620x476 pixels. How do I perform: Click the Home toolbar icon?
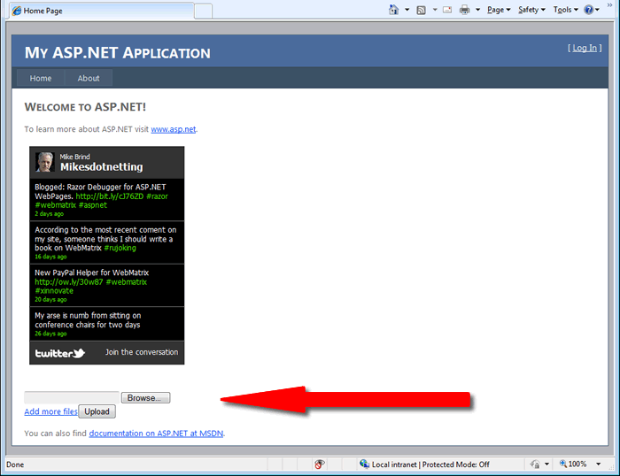(393, 10)
